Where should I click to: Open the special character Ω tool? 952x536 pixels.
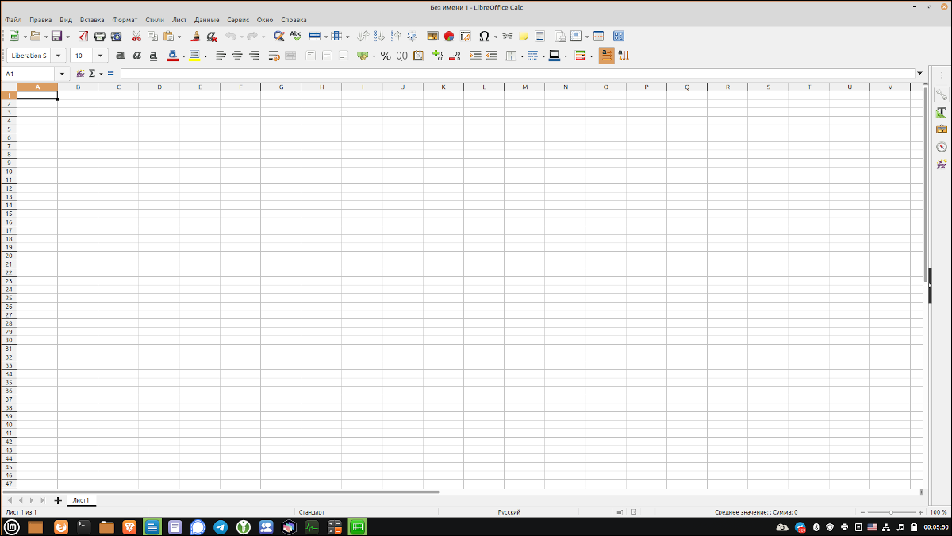[x=483, y=36]
